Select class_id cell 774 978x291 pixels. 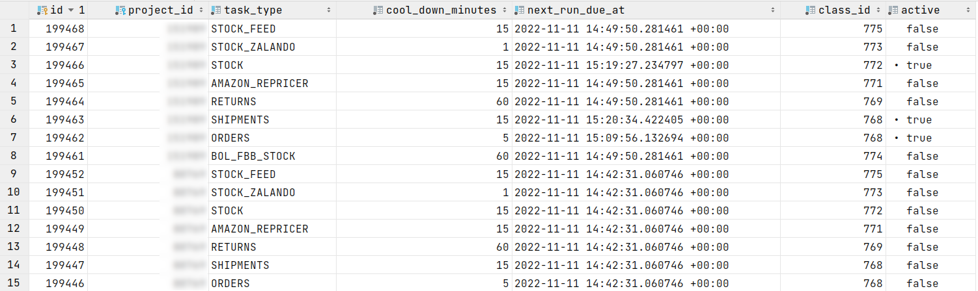(833, 156)
